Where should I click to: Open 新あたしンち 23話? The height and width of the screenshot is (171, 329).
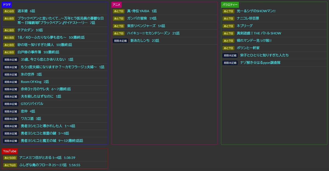point(145,41)
